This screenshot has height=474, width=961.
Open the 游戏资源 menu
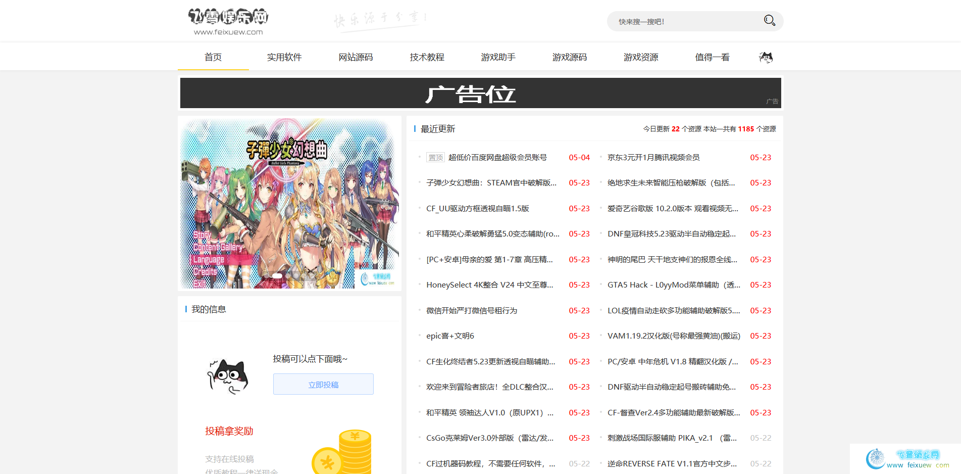641,57
